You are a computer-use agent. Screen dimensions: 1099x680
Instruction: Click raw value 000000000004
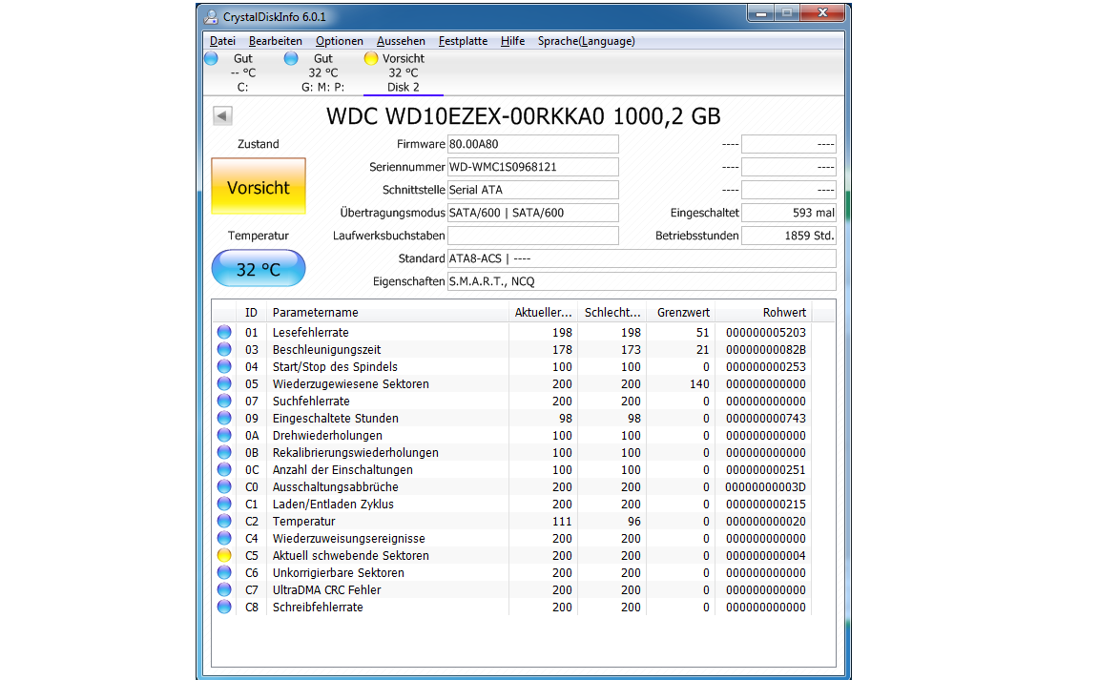coord(765,556)
